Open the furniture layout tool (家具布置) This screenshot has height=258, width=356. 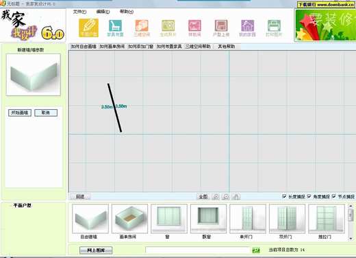(115, 28)
